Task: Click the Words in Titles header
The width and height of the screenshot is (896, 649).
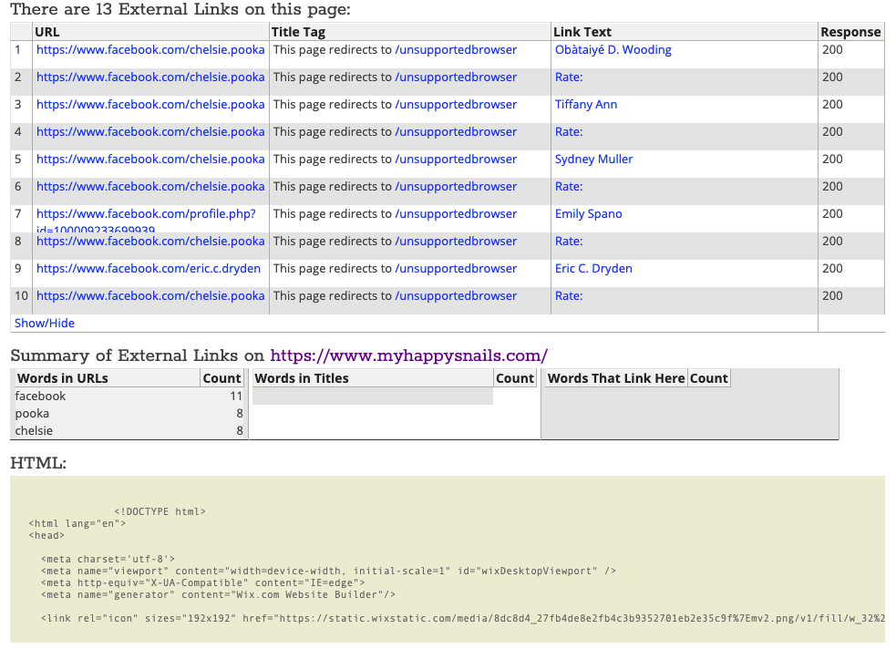Action: tap(373, 378)
